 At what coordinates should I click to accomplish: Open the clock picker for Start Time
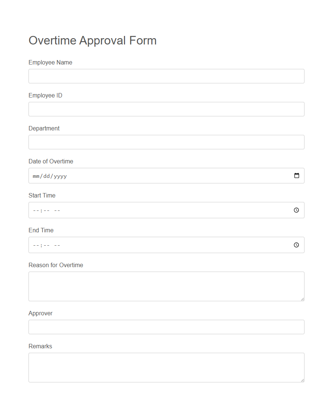pyautogui.click(x=296, y=210)
